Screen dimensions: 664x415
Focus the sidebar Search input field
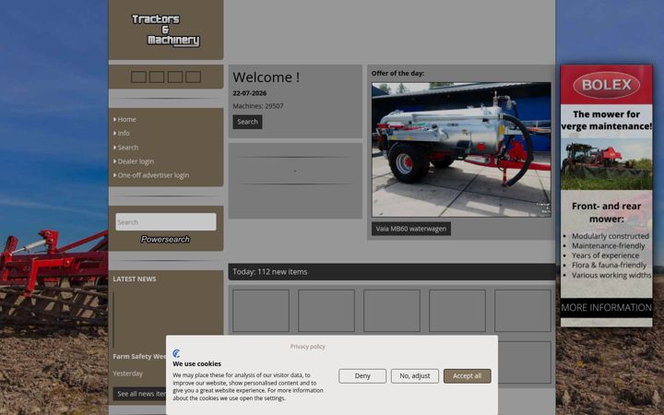tap(166, 222)
